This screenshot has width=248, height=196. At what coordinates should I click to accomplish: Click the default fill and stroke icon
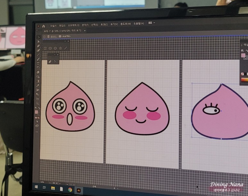pos(36,108)
